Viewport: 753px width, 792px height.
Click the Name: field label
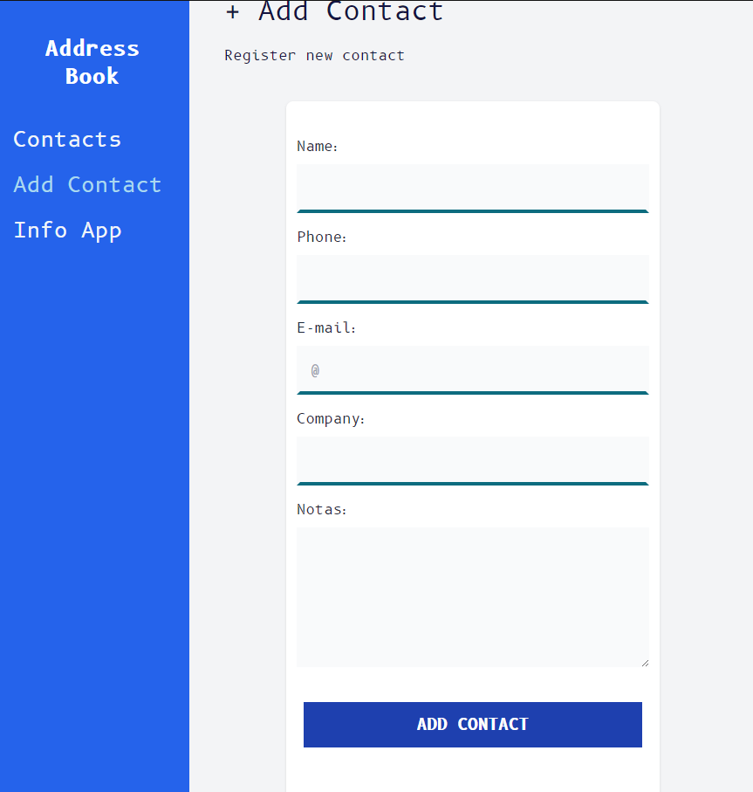point(317,147)
